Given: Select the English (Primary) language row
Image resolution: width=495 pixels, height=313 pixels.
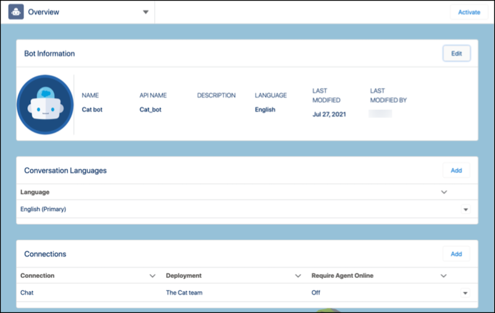Looking at the screenshot, I should point(43,209).
